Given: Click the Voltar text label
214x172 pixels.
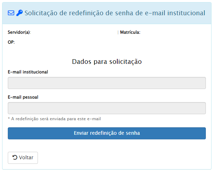Looking at the screenshot, I should pos(26,157).
